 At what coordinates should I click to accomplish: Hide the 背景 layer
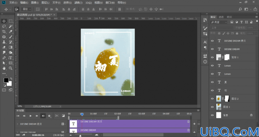click(212, 115)
